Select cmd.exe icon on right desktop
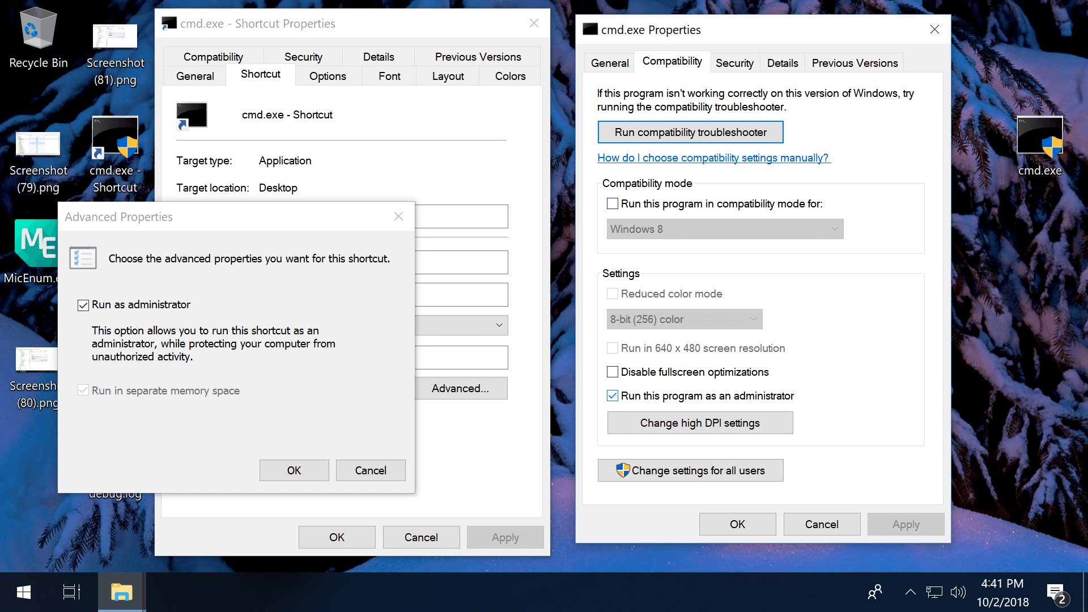This screenshot has height=612, width=1088. 1039,146
